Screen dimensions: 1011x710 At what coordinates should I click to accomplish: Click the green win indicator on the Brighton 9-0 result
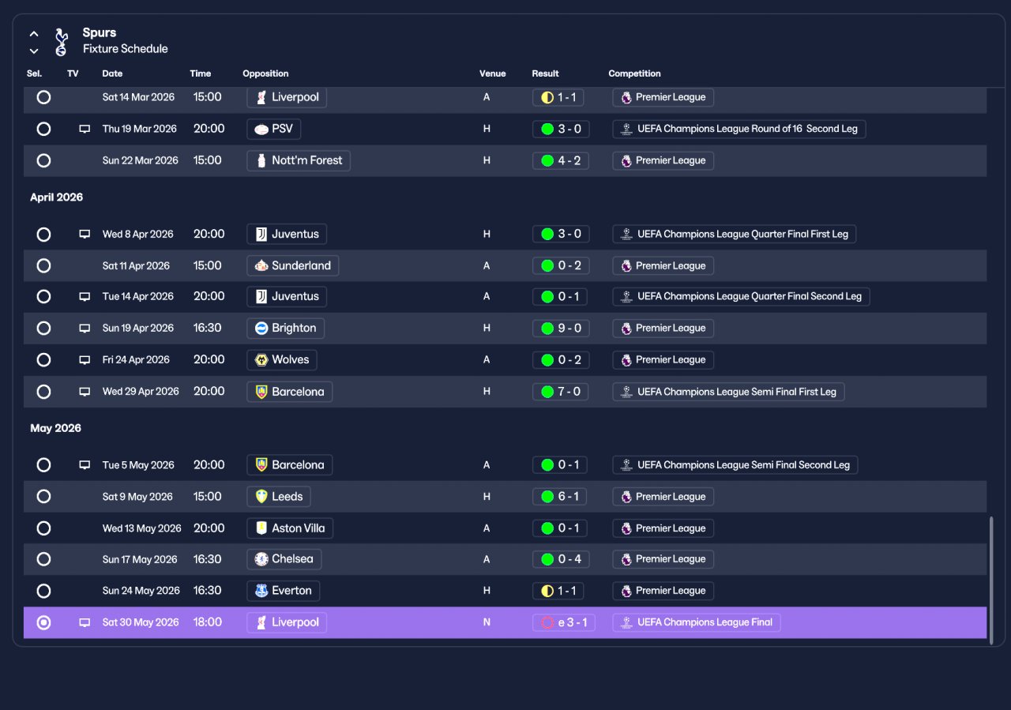point(547,329)
